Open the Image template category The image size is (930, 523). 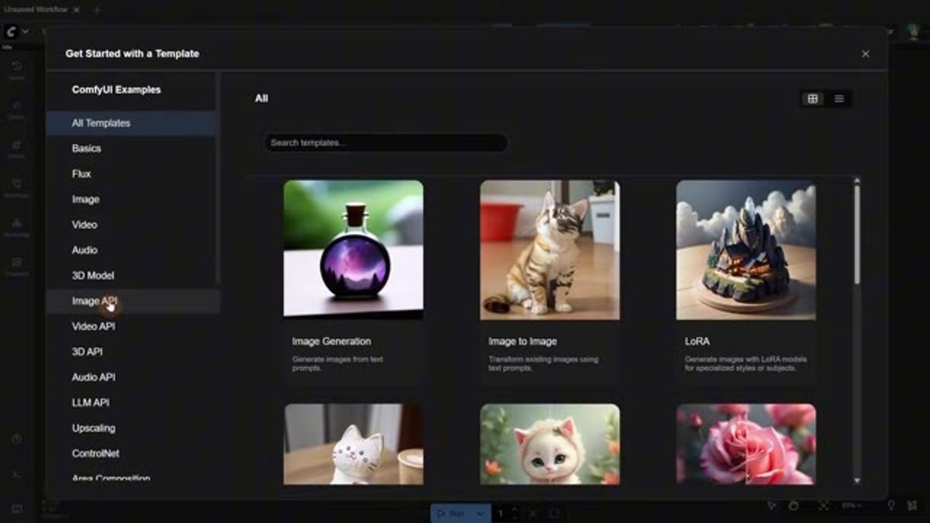pyautogui.click(x=131, y=199)
